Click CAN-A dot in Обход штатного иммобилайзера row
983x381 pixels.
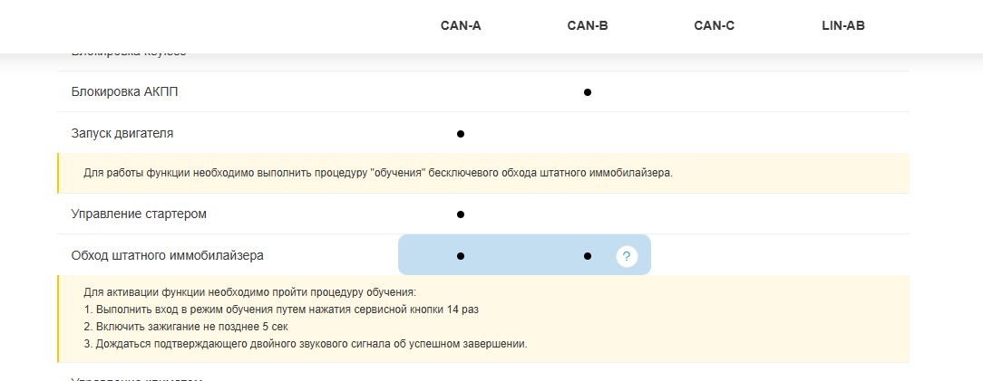coord(460,256)
